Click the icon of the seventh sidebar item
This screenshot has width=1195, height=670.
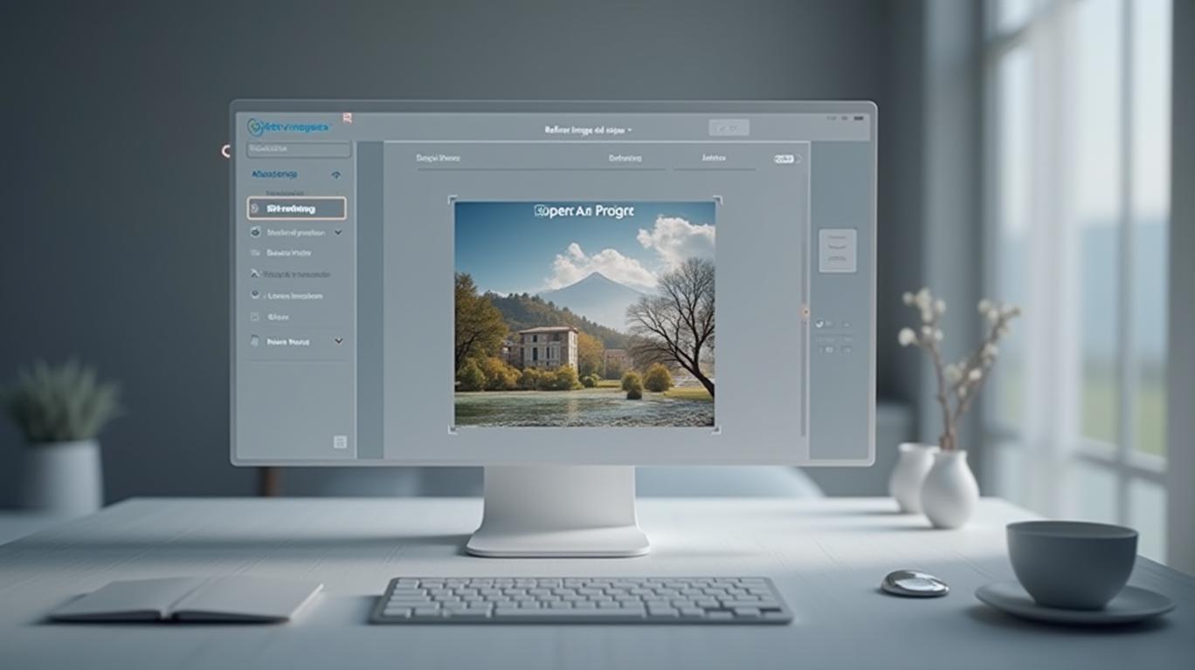click(255, 341)
